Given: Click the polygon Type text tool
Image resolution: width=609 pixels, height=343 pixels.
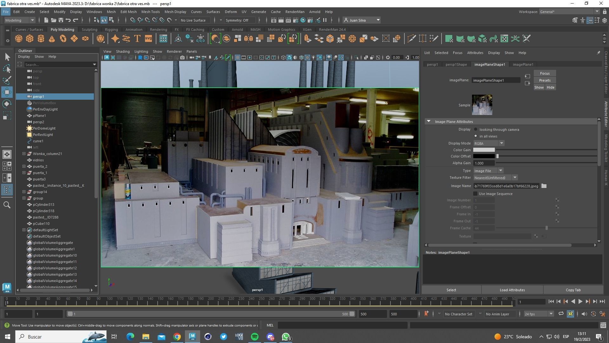Looking at the screenshot, I should point(137,39).
